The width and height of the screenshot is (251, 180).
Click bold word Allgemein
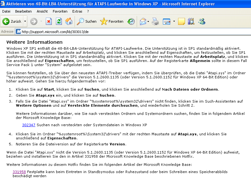[200, 61]
